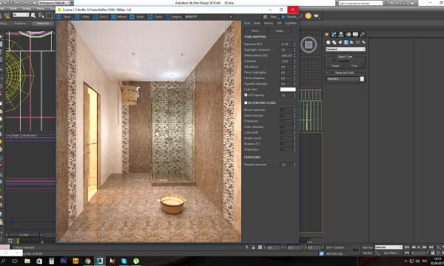Image resolution: width=444 pixels, height=266 pixels.
Task: Click the Load... button in Post tab
Action: pyautogui.click(x=280, y=31)
